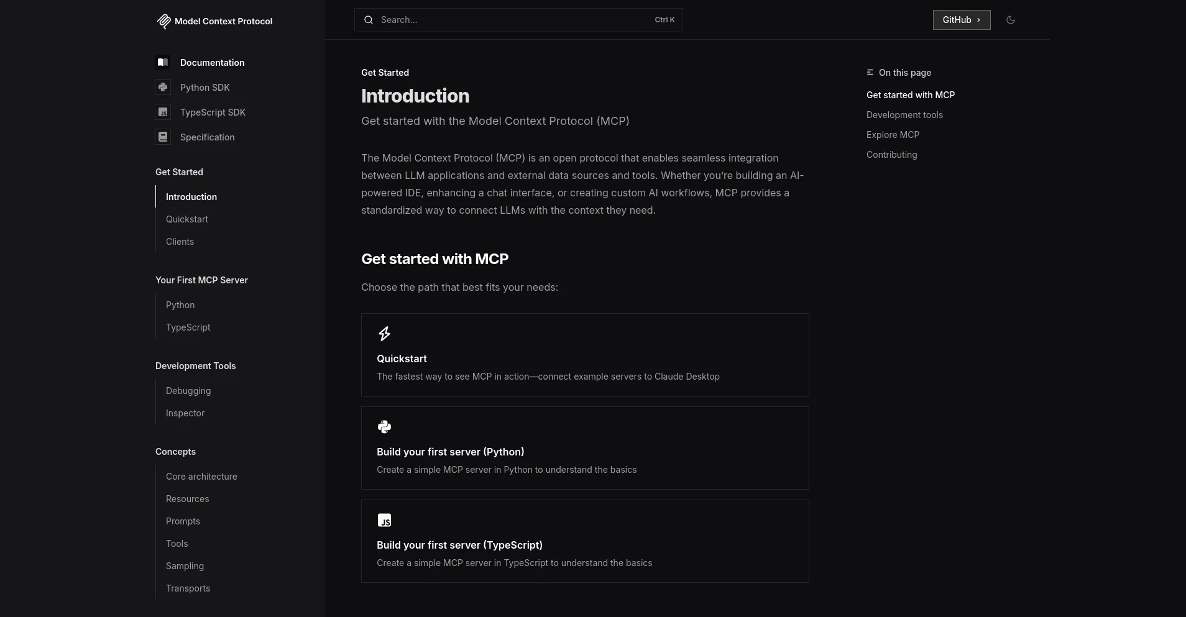Click the Model Context Protocol logo icon
The width and height of the screenshot is (1186, 617).
click(x=163, y=21)
